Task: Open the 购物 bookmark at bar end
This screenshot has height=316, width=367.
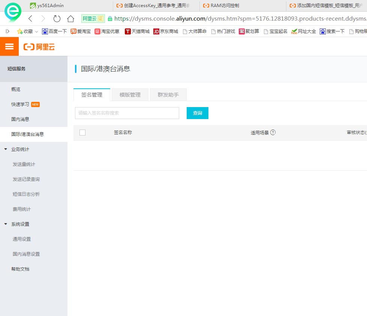Action: coord(358,31)
